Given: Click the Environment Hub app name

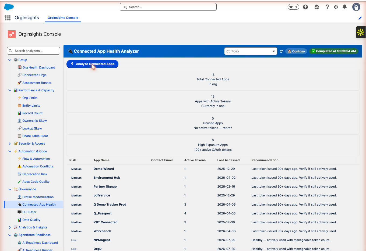Looking at the screenshot, I should (x=107, y=178).
